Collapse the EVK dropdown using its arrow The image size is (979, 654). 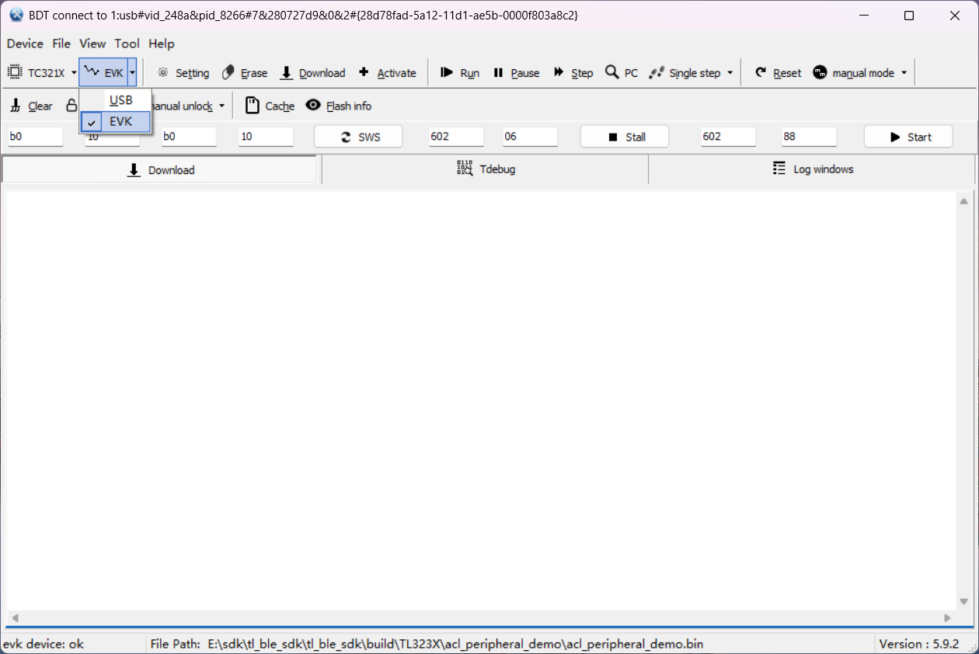pos(133,73)
